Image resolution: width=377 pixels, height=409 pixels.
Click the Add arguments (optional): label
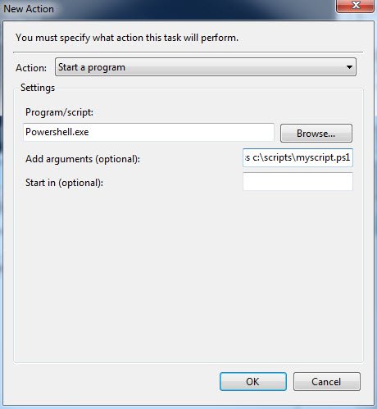tap(83, 159)
